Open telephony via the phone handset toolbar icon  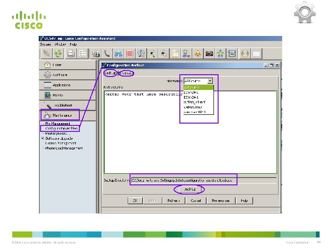pos(107,53)
